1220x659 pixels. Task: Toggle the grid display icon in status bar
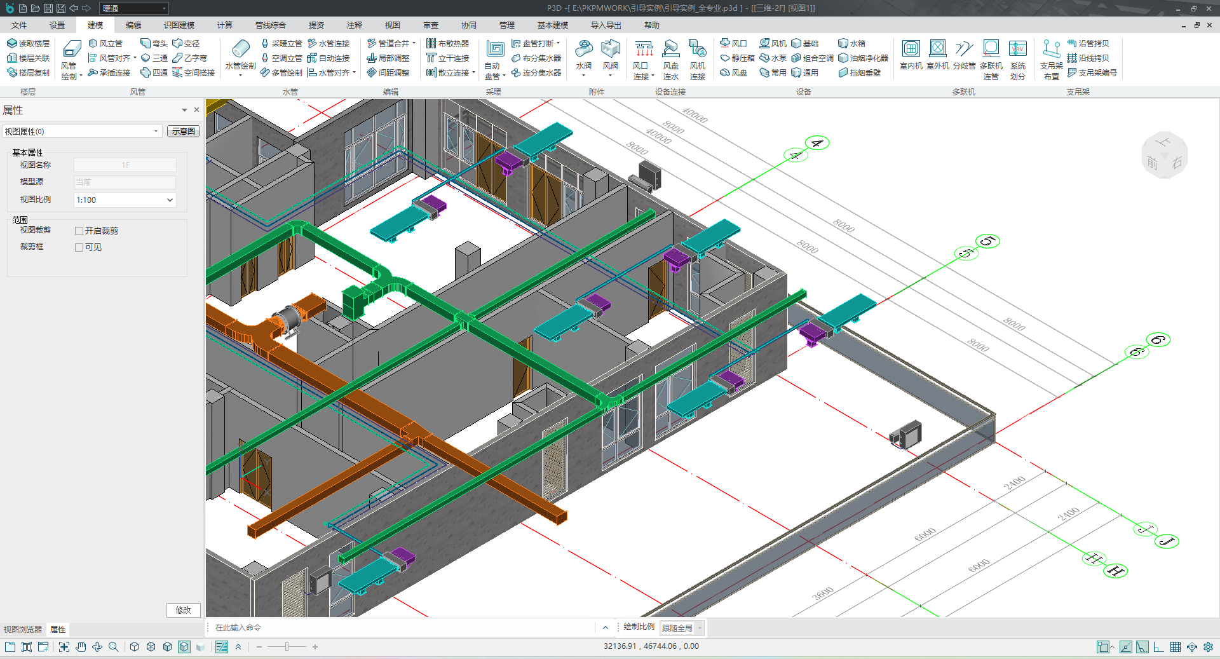pyautogui.click(x=1175, y=647)
